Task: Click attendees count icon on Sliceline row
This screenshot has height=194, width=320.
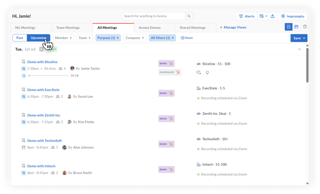Action: pyautogui.click(x=60, y=69)
